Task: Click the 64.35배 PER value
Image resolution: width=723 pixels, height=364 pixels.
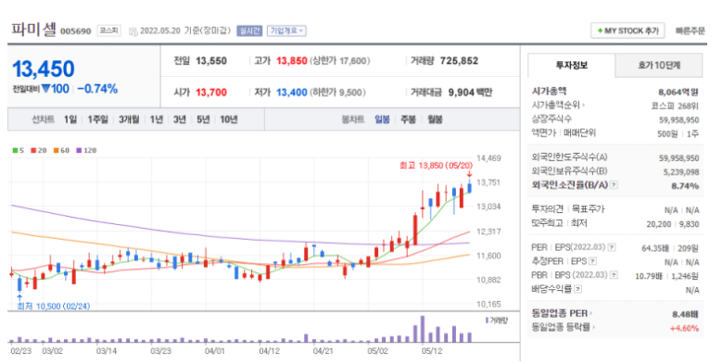Action: coord(655,248)
